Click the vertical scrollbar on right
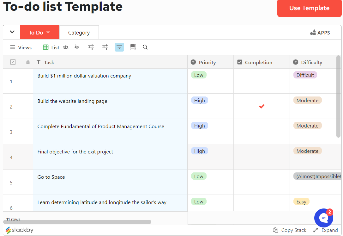This screenshot has height=236, width=343. 338,96
